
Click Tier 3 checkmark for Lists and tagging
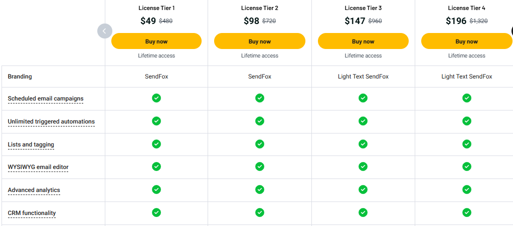[x=363, y=144]
